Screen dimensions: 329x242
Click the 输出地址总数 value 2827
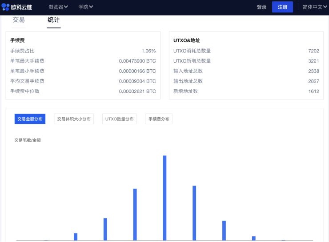pyautogui.click(x=314, y=81)
